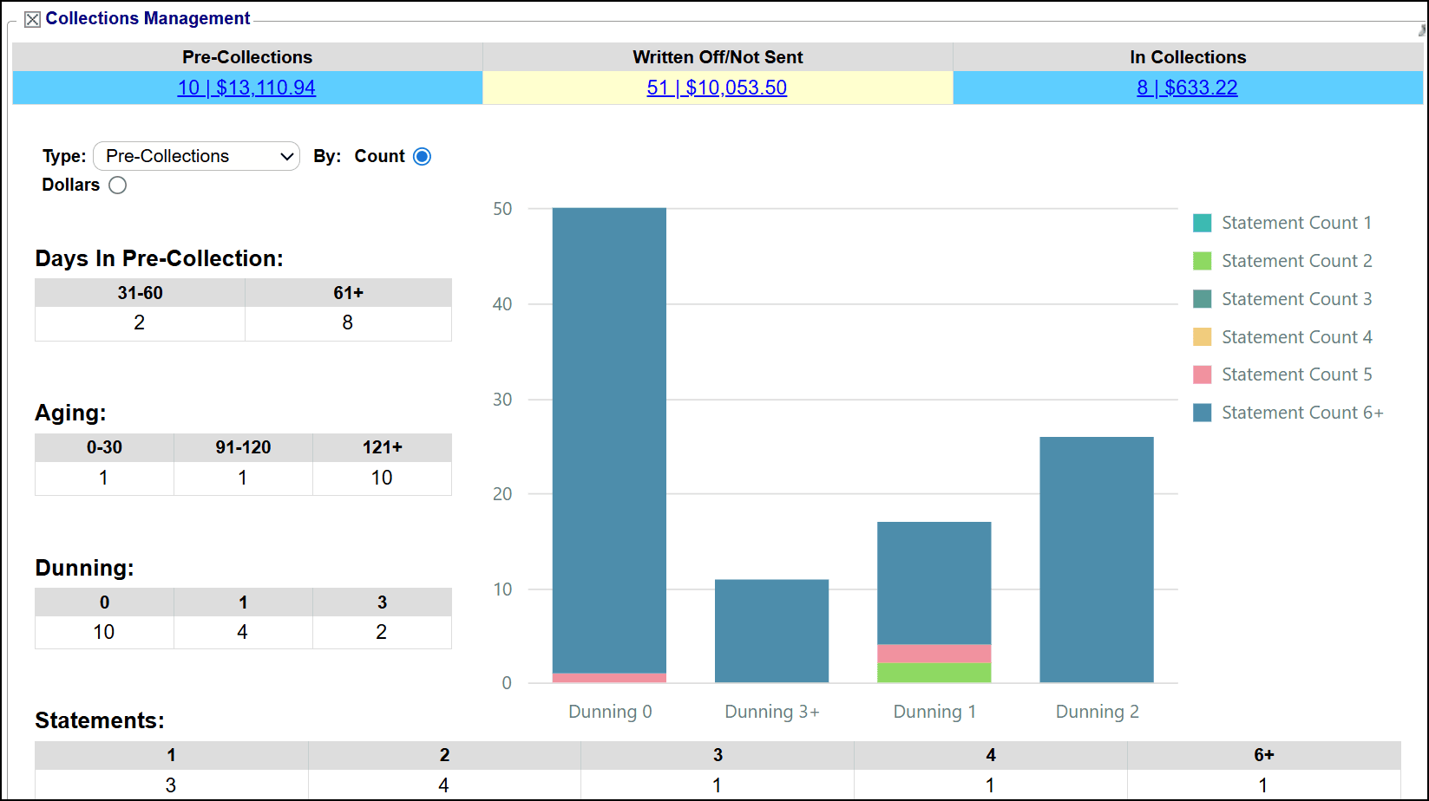Collapse the Collections Management panel box icon
Viewport: 1429px width, 801px height.
pos(32,19)
